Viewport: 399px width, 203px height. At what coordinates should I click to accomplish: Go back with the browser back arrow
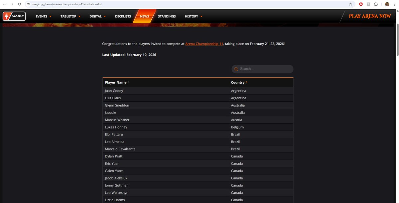point(4,4)
